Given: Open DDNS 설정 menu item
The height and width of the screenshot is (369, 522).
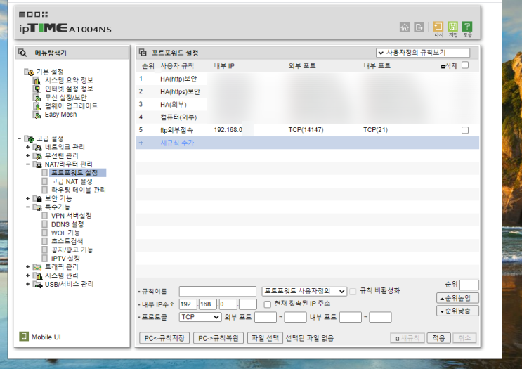Looking at the screenshot, I should point(67,224).
